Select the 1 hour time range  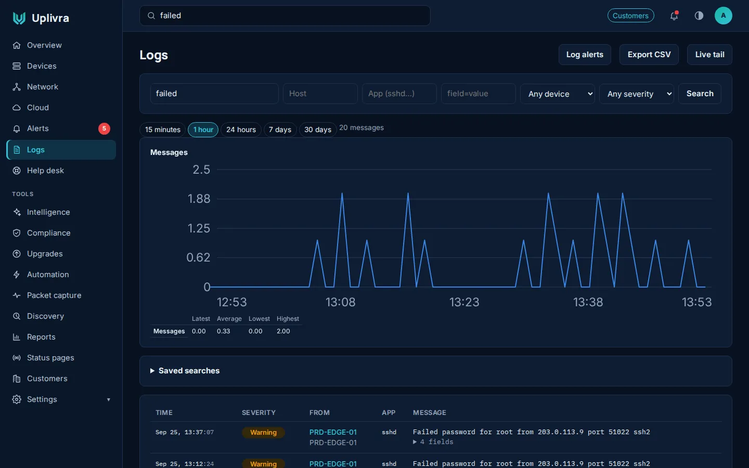(203, 129)
